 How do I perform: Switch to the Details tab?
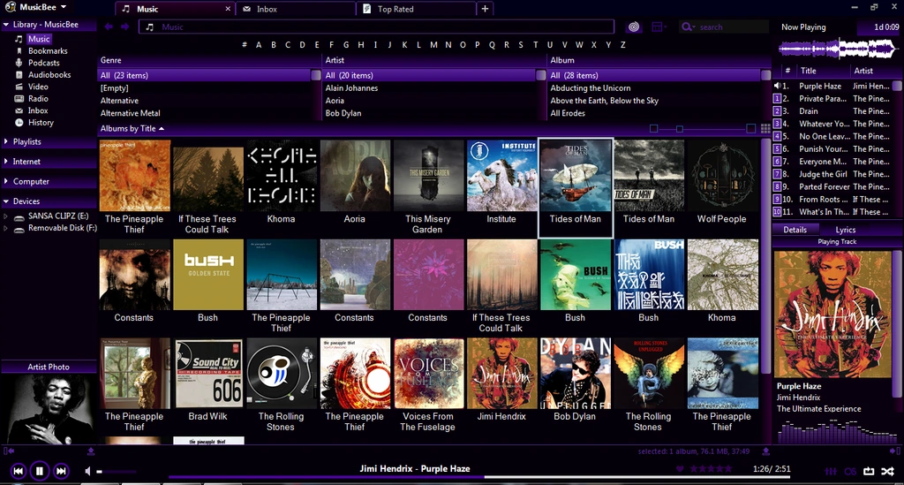pyautogui.click(x=795, y=230)
